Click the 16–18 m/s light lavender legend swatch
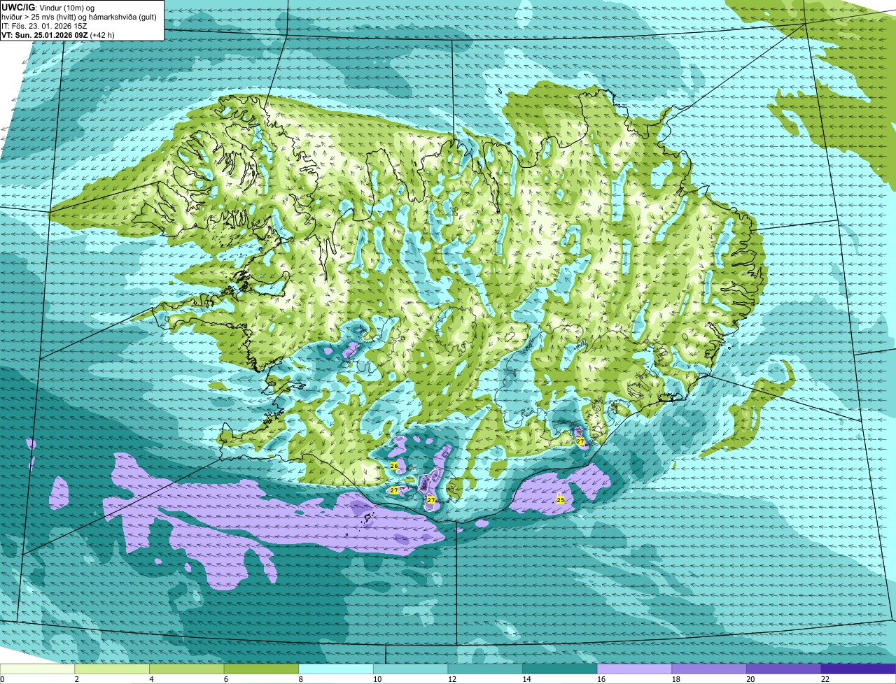This screenshot has height=684, width=896. (x=635, y=669)
